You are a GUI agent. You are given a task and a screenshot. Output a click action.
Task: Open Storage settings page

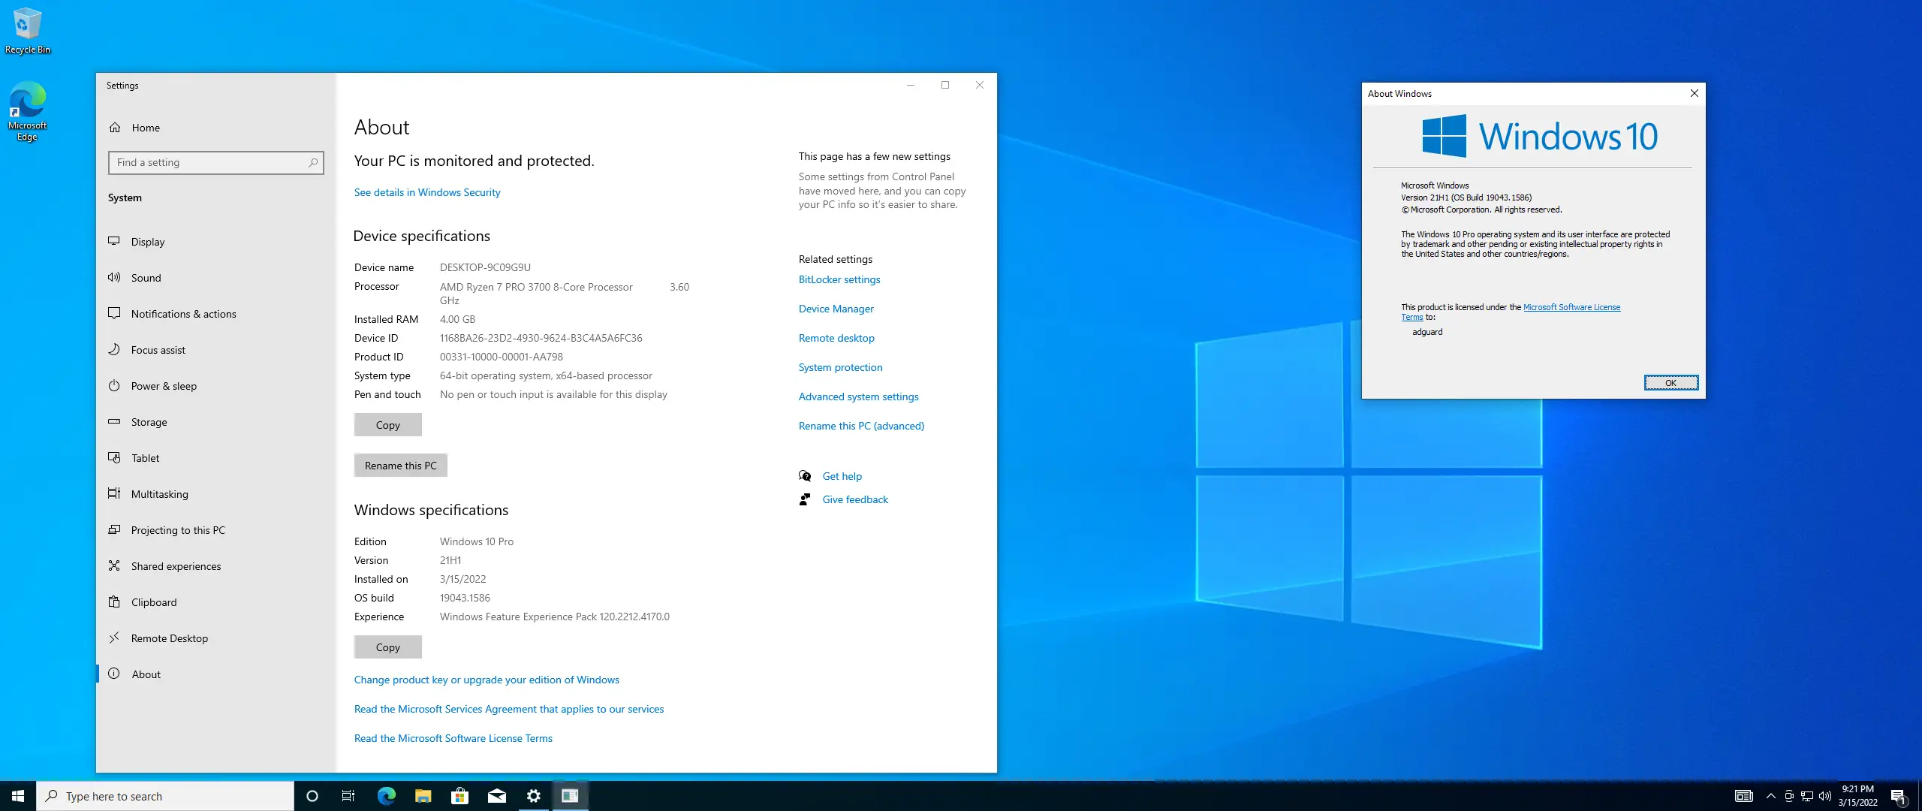[x=149, y=422]
